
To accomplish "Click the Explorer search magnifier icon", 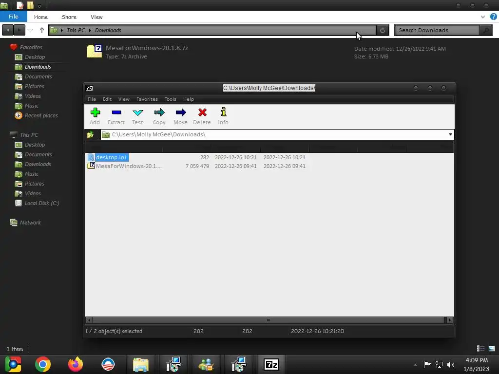I will click(x=486, y=30).
